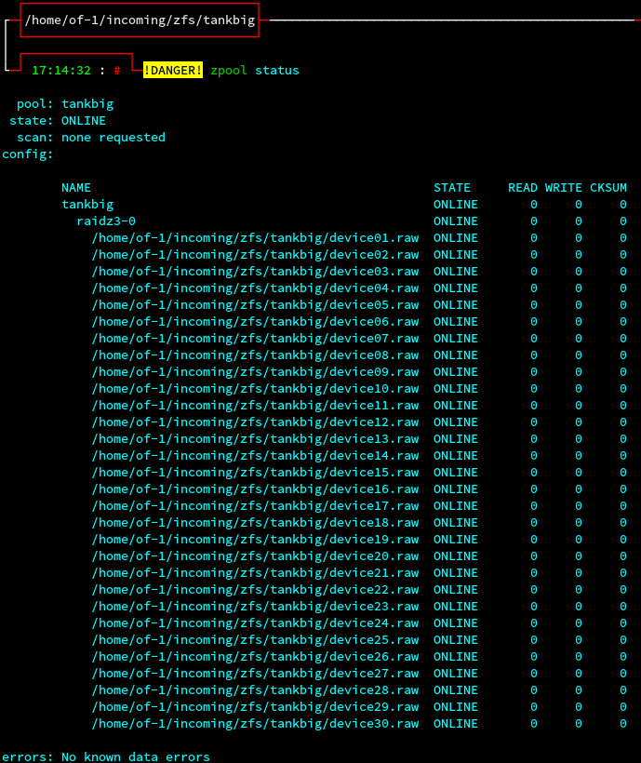Click the current directory path in the prompt box

[x=140, y=20]
